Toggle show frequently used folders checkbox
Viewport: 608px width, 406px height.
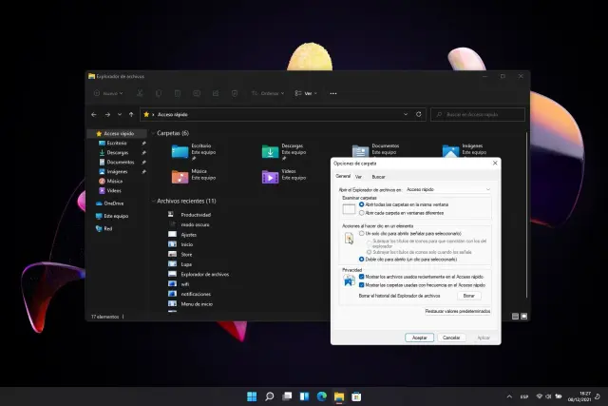[x=362, y=284]
